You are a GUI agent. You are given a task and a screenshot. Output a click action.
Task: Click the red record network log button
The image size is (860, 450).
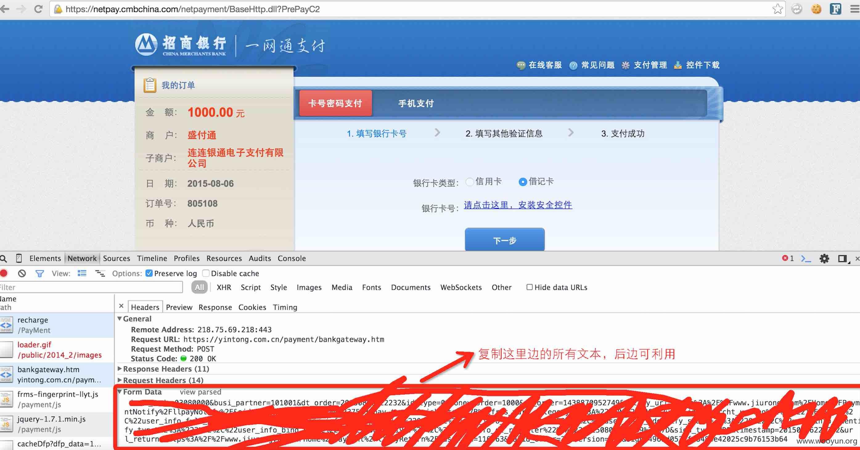click(x=4, y=273)
